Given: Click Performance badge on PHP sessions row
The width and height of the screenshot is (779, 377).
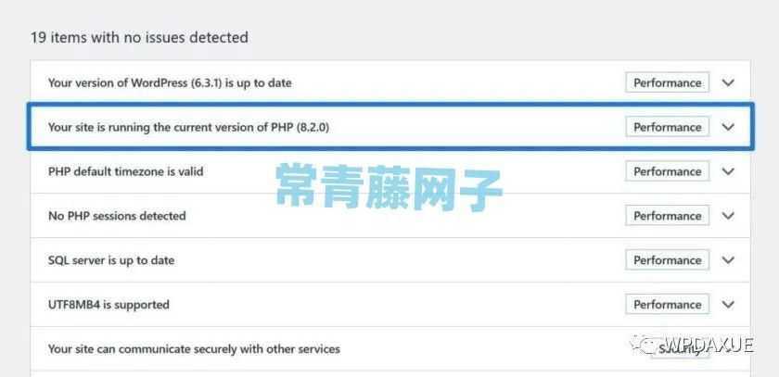Looking at the screenshot, I should 667,216.
